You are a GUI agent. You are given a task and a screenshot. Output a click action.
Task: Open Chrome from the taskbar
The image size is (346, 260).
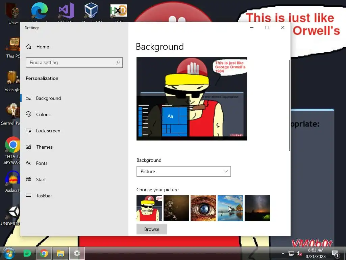coord(44,253)
